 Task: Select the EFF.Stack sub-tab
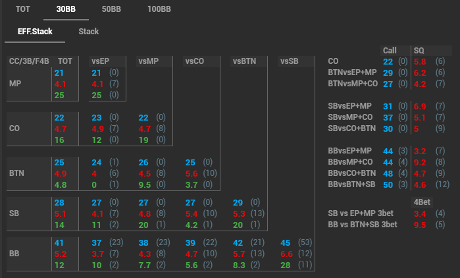coord(31,31)
